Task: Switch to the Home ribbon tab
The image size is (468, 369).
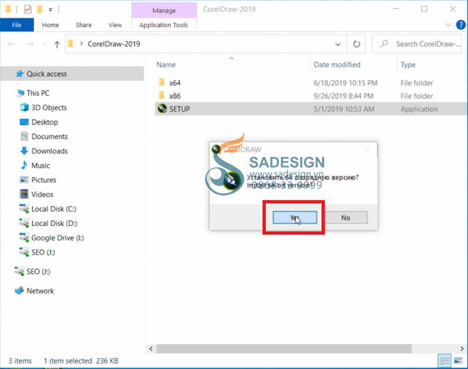Action: (x=51, y=25)
